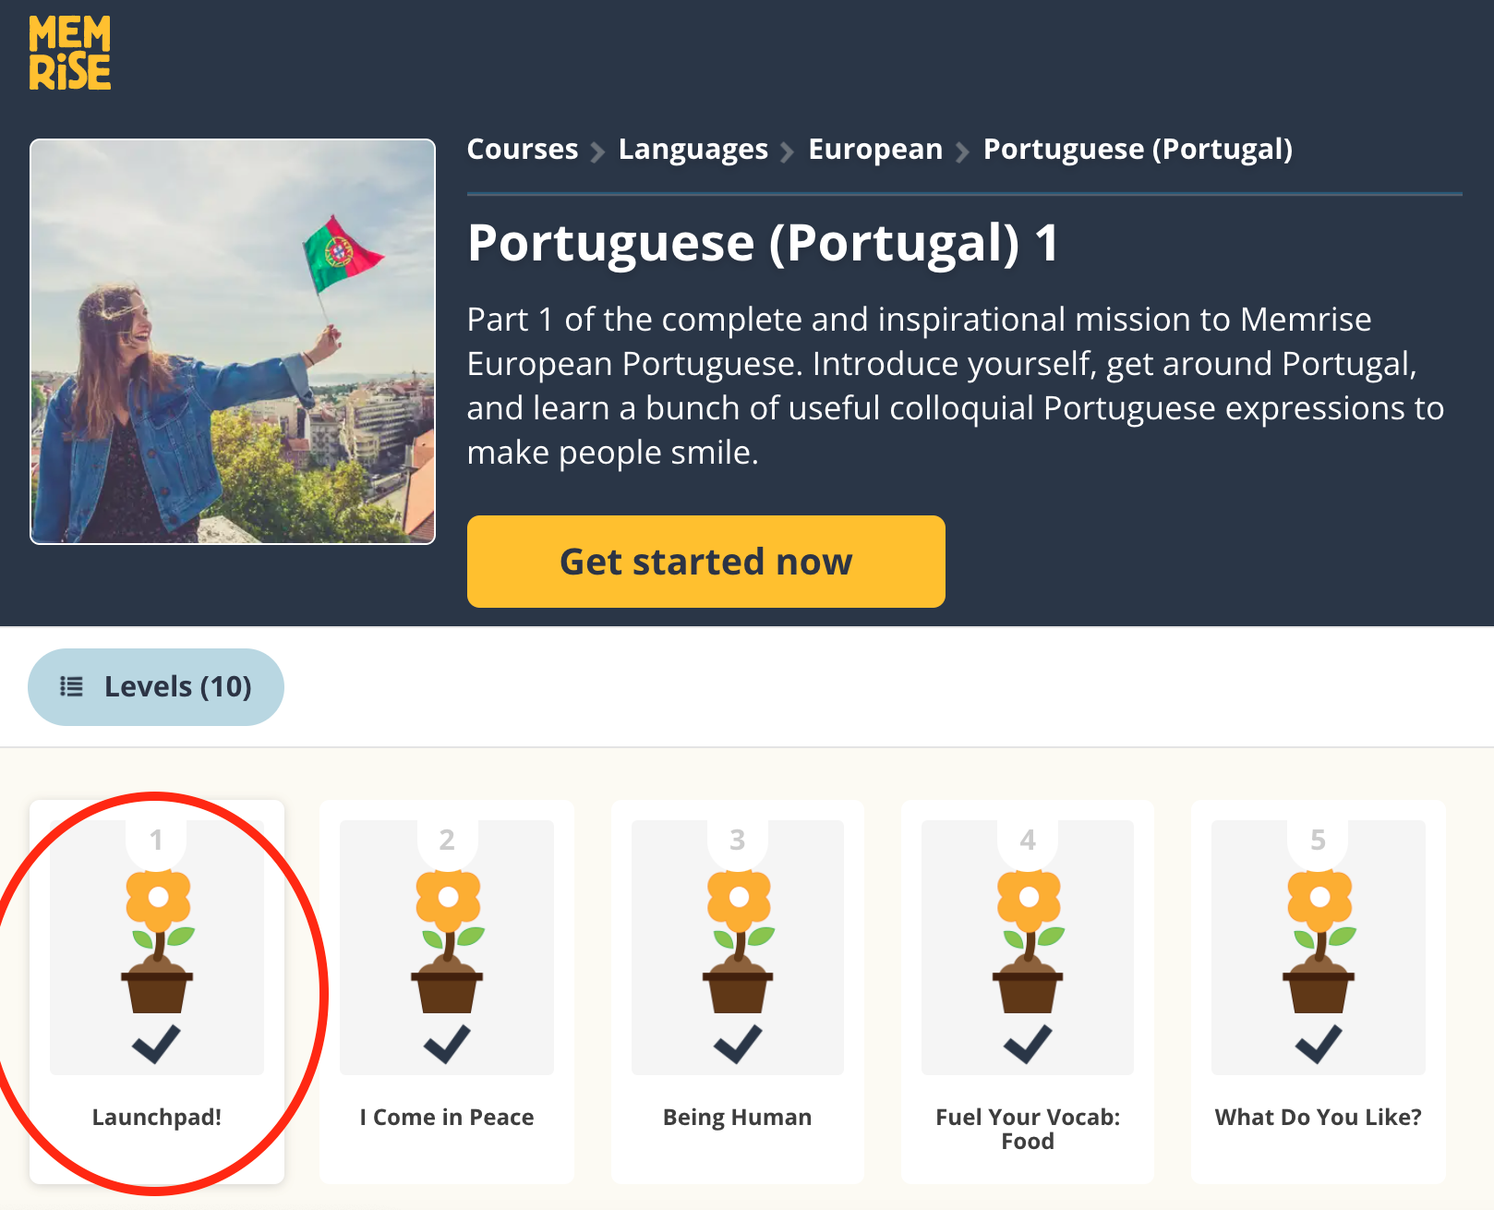Screen dimensions: 1494x1210
Task: Click the course photo with Portuguese flag
Action: point(233,342)
